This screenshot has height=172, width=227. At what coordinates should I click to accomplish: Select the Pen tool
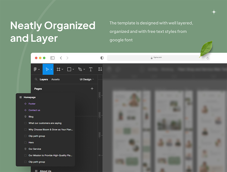(x=80, y=69)
